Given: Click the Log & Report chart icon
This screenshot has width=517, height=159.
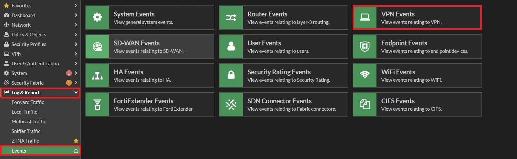Looking at the screenshot, I should 6,92.
